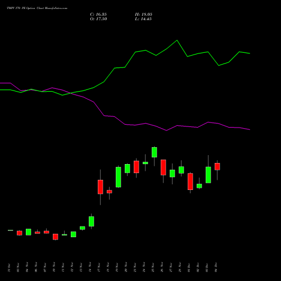Click the red candlestick for 10 Nov

[56, 237]
